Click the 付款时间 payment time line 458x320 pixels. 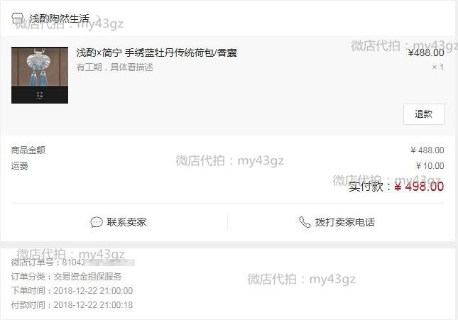click(72, 305)
